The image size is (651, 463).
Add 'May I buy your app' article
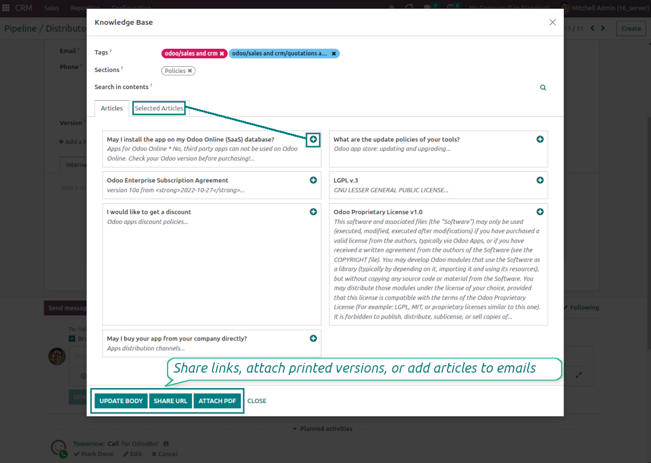(x=313, y=339)
